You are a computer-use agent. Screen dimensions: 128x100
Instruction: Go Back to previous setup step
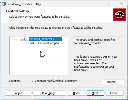pos(76,93)
